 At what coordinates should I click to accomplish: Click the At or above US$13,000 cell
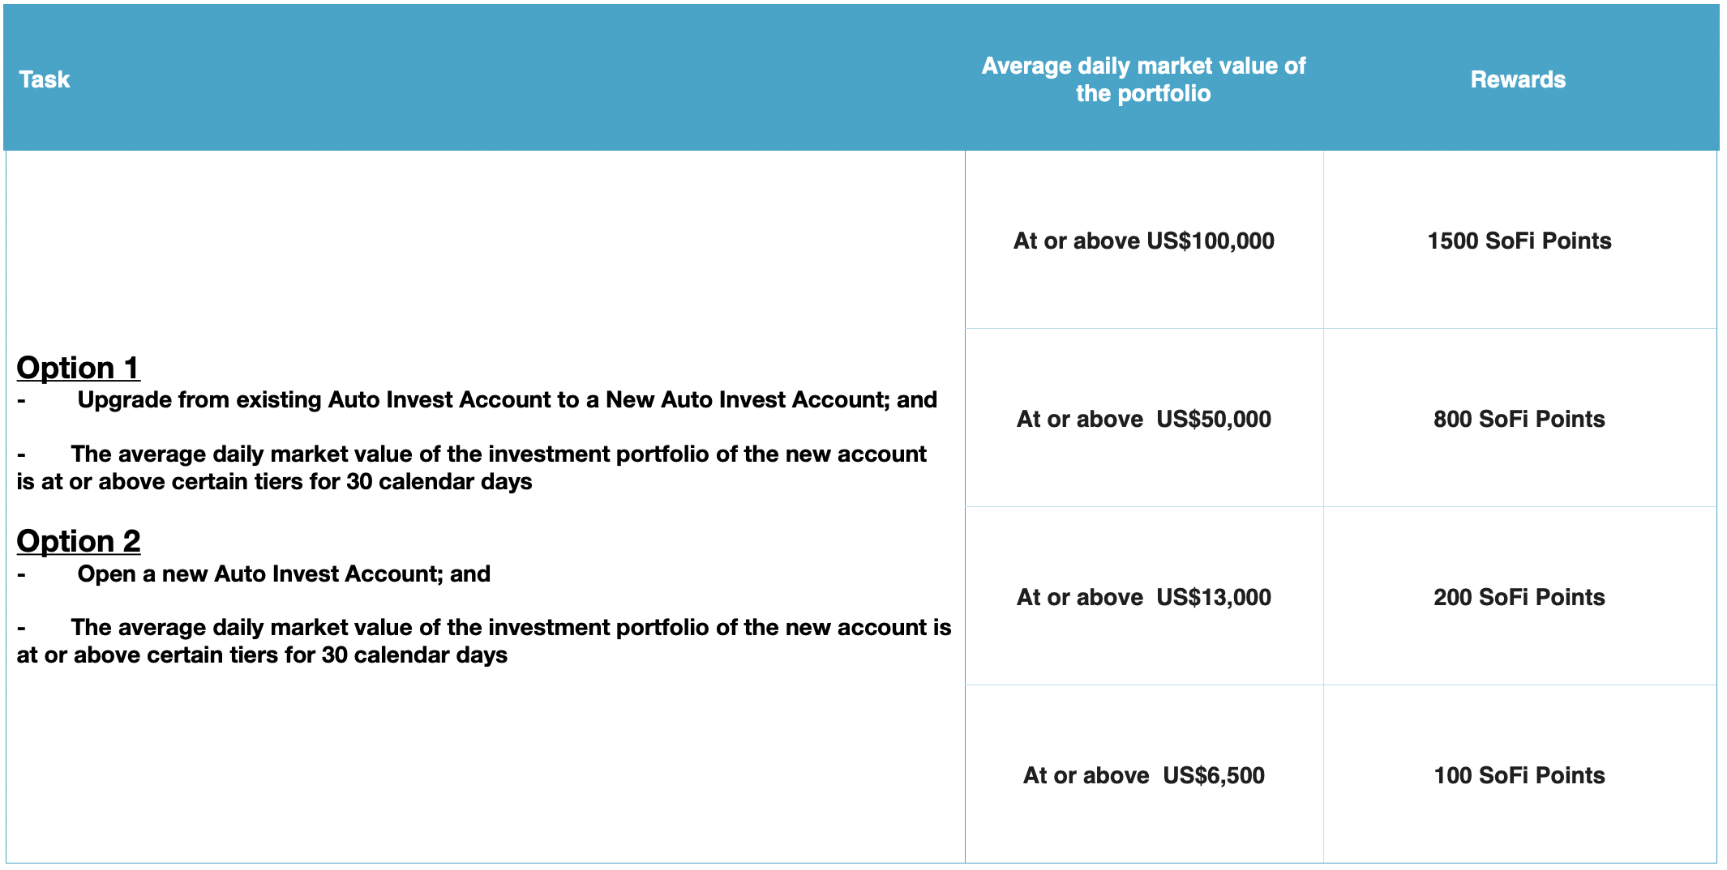tap(1143, 597)
